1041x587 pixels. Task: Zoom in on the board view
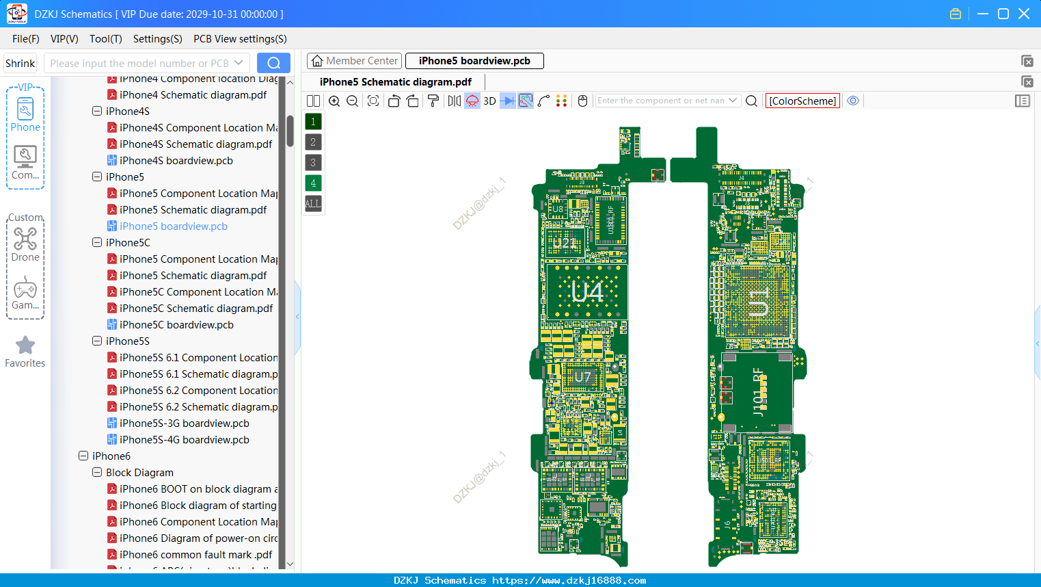tap(334, 101)
